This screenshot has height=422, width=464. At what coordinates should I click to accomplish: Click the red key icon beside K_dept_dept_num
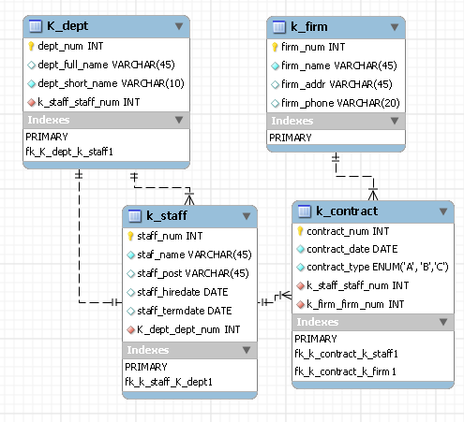click(130, 329)
